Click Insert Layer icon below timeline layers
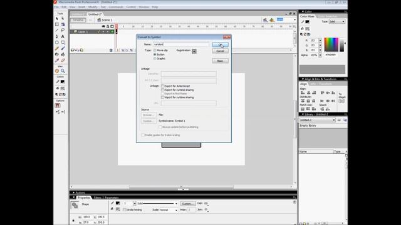Viewport: 401px width, 225px height. tap(73, 50)
